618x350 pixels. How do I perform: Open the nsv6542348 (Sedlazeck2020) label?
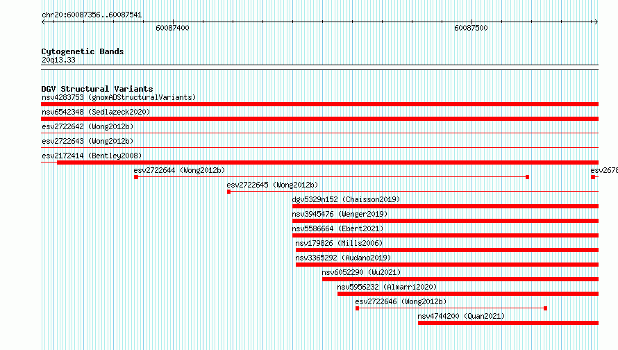(x=96, y=112)
